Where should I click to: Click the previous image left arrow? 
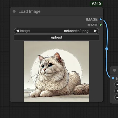click(17, 31)
